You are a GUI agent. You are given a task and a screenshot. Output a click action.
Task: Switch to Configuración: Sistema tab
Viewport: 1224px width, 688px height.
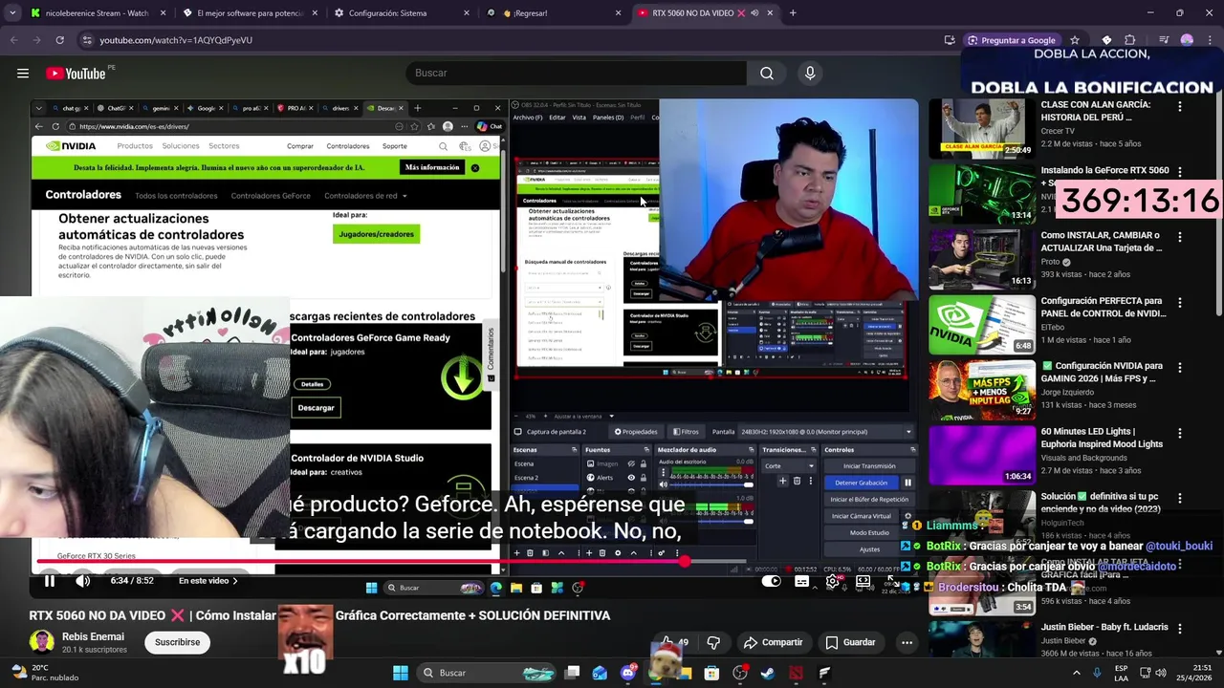(x=401, y=13)
